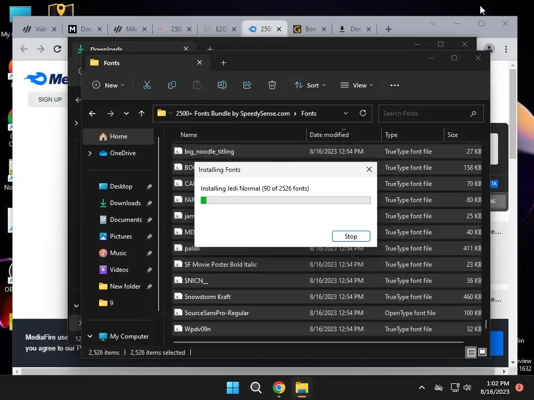Open taskbar Search
Image resolution: width=534 pixels, height=400 pixels.
[256, 387]
